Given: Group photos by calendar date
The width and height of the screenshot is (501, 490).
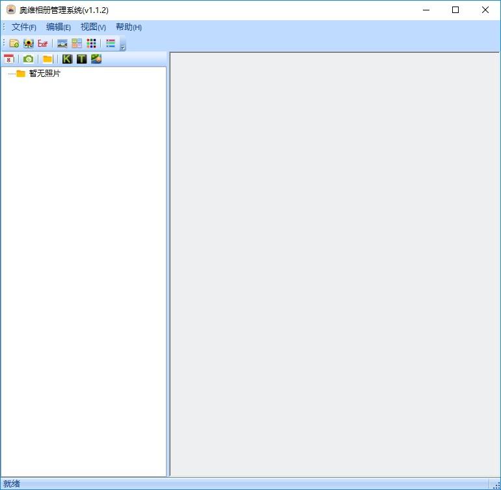Looking at the screenshot, I should [8, 59].
